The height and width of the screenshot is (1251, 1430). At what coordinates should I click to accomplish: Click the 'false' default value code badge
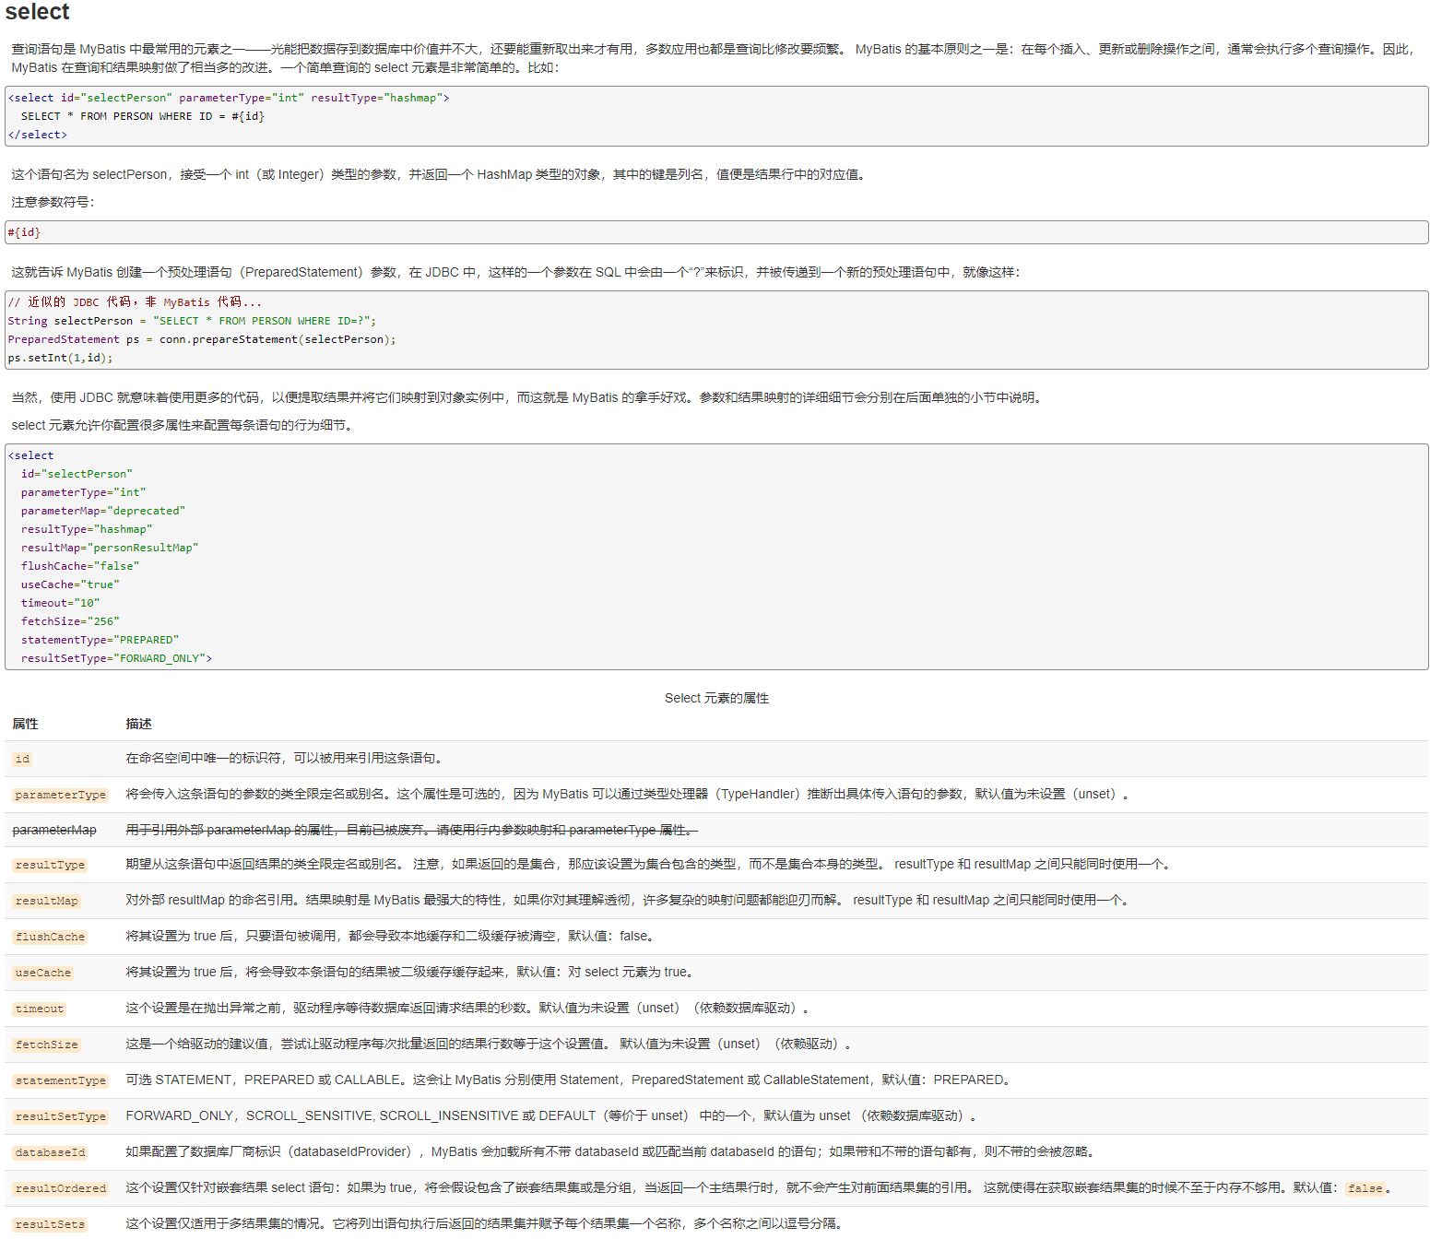(1365, 1188)
